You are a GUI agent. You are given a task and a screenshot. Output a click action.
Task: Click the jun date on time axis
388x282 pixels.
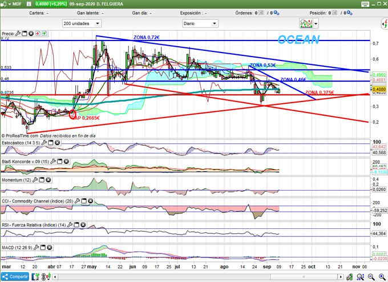132,267
